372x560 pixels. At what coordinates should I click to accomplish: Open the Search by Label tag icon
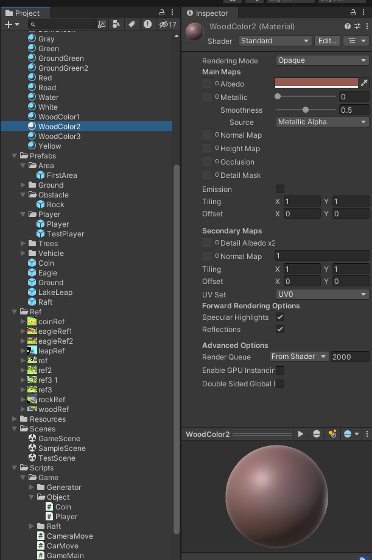tap(132, 24)
